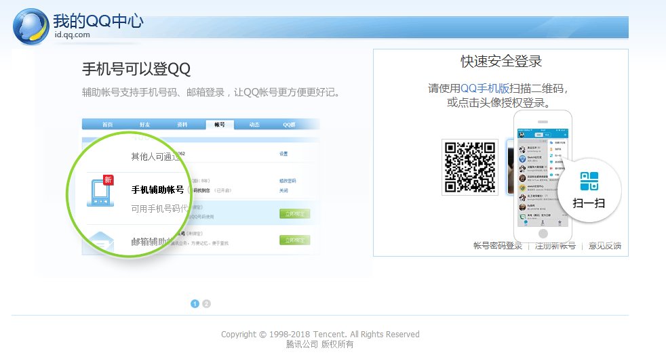This screenshot has height=363, width=666.
Task: Click the QQ penguin logo icon
Action: point(31,26)
